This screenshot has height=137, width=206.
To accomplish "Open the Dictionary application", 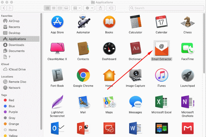I will tap(136, 48).
